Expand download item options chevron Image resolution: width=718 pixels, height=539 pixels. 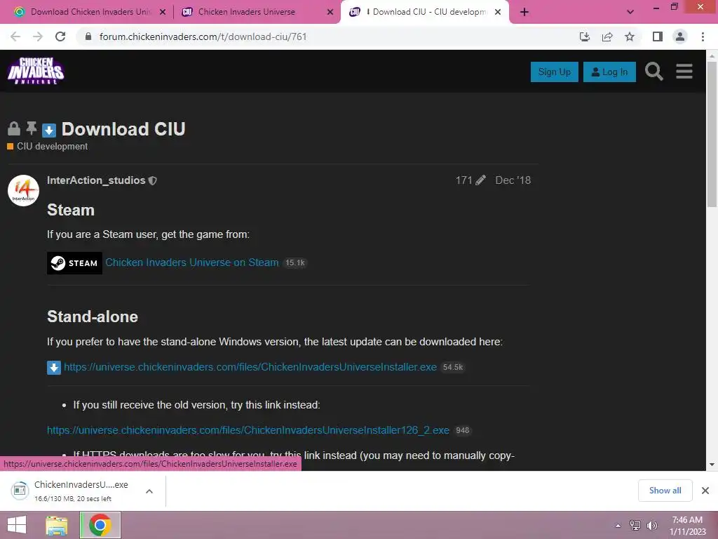pos(149,491)
